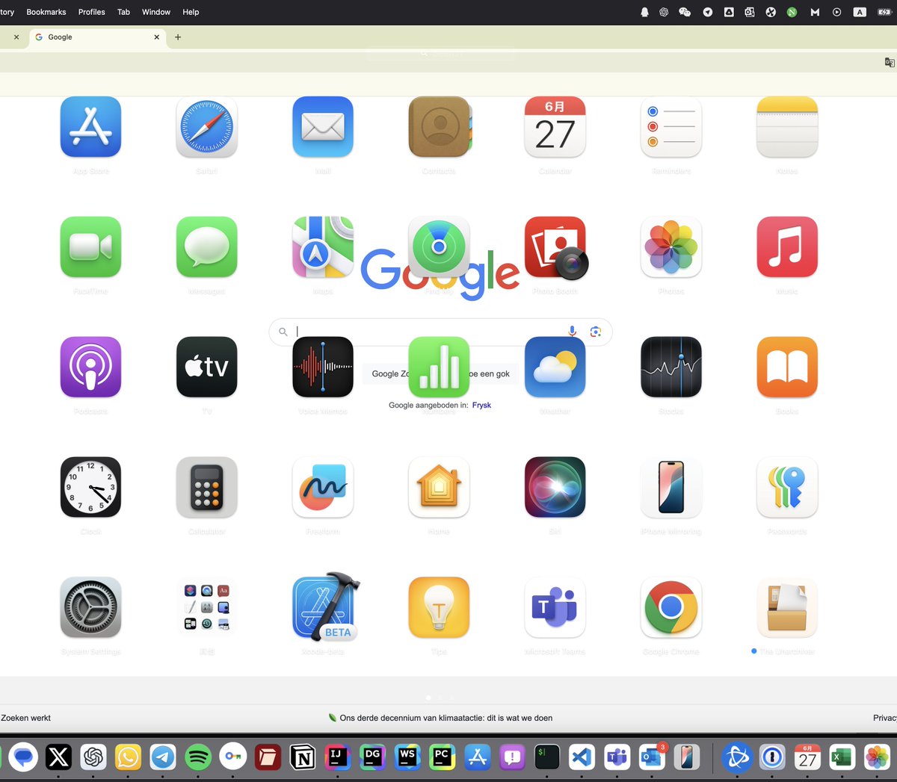Launch the Stocks app
This screenshot has height=782, width=897.
click(671, 367)
